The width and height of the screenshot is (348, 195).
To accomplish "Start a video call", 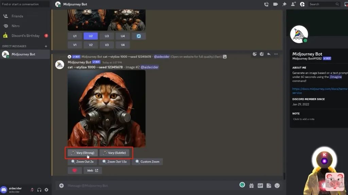I will click(275, 4).
